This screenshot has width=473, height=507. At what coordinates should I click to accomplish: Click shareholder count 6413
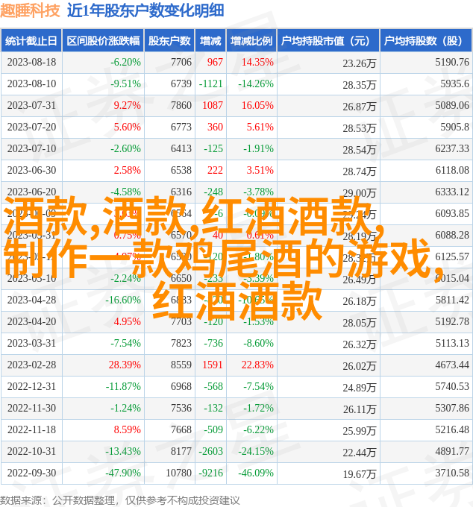click(181, 148)
